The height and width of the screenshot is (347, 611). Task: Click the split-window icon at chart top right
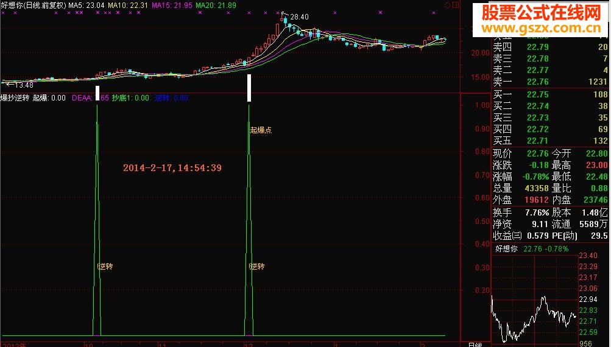coord(456,5)
